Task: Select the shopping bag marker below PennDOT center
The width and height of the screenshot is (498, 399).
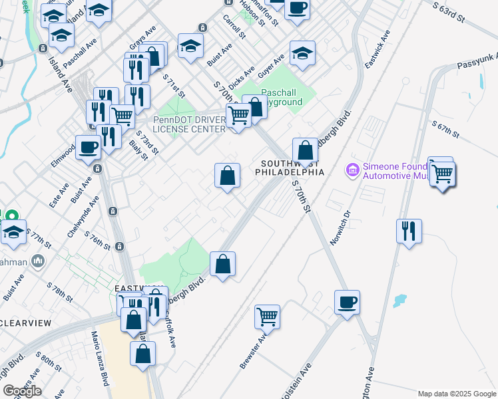Action: [x=227, y=176]
